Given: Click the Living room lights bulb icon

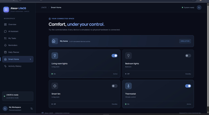Looking at the screenshot, I should click(55, 56).
